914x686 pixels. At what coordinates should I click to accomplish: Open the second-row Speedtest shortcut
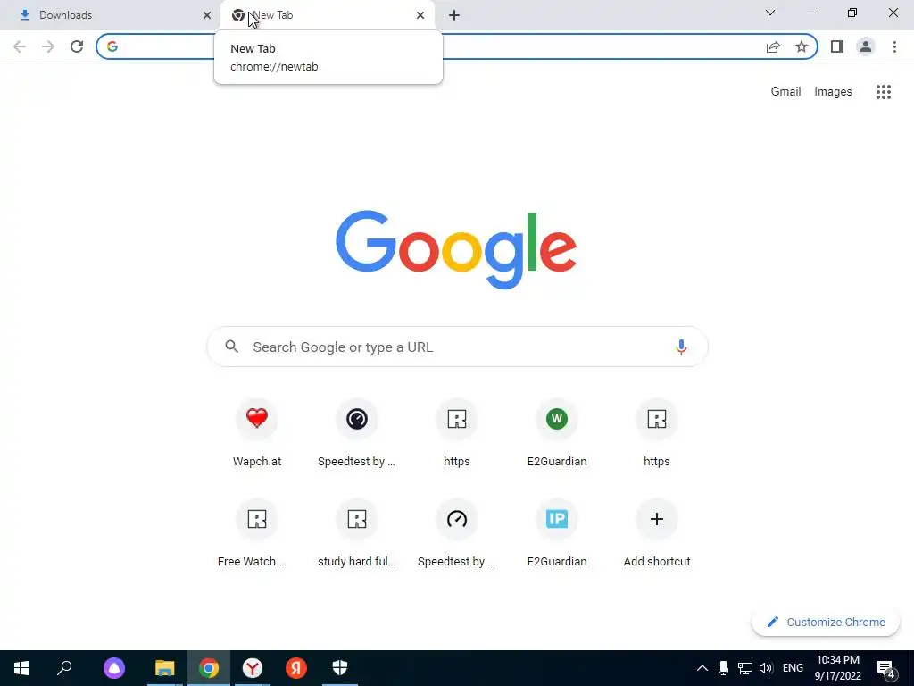457,534
